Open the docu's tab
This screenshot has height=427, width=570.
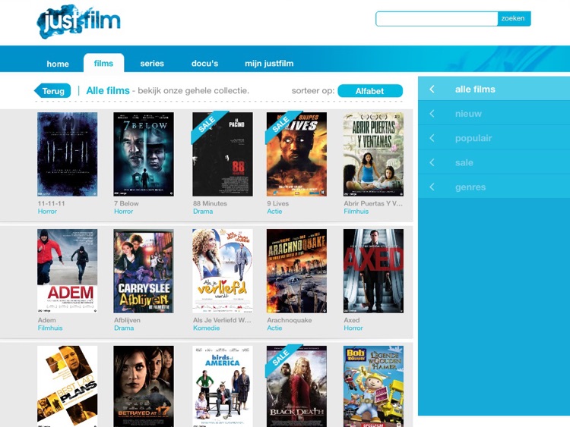[x=204, y=64]
